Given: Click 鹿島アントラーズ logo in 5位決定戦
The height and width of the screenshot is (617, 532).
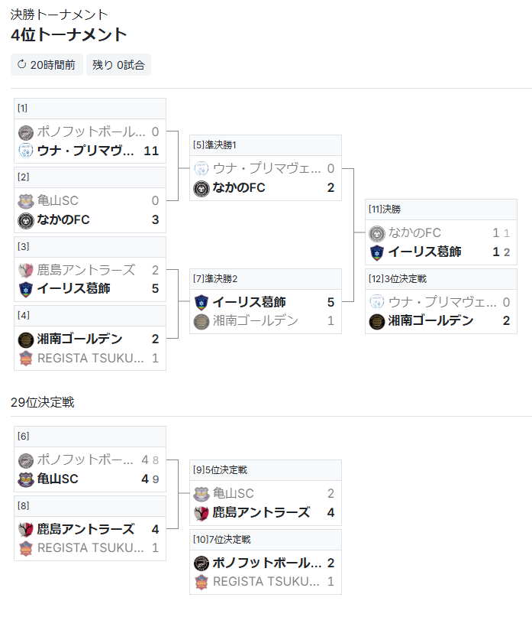Looking at the screenshot, I should point(202,513).
